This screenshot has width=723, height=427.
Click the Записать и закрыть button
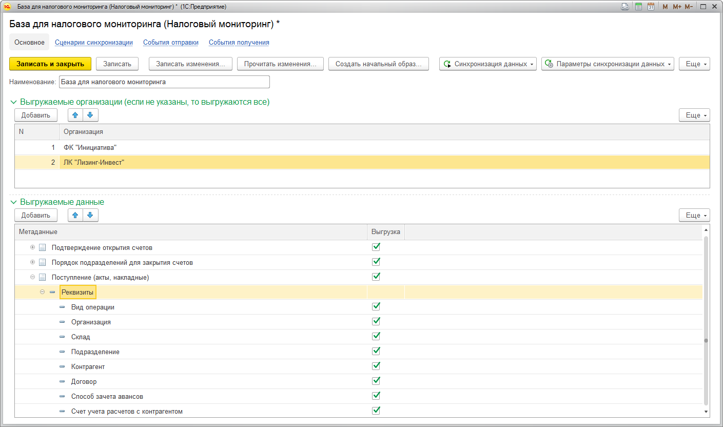pyautogui.click(x=50, y=64)
